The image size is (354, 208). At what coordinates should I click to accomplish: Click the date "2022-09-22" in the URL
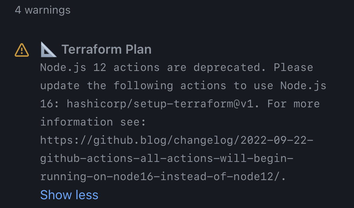coord(274,140)
